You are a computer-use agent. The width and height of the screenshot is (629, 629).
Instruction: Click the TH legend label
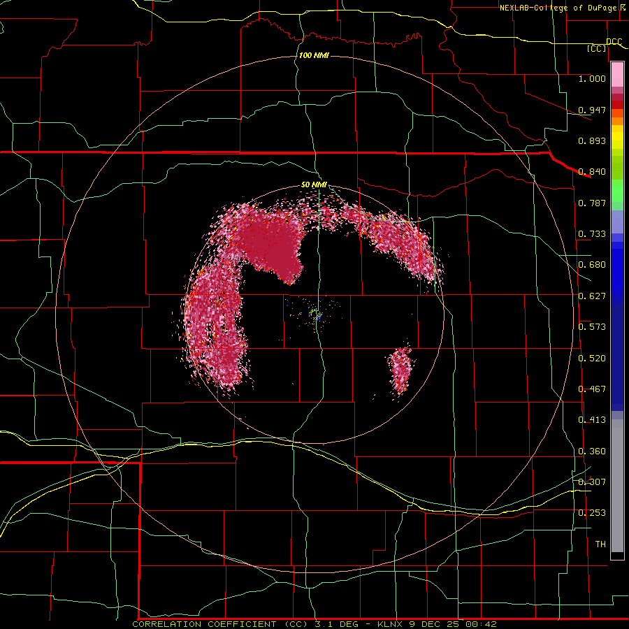coord(600,544)
